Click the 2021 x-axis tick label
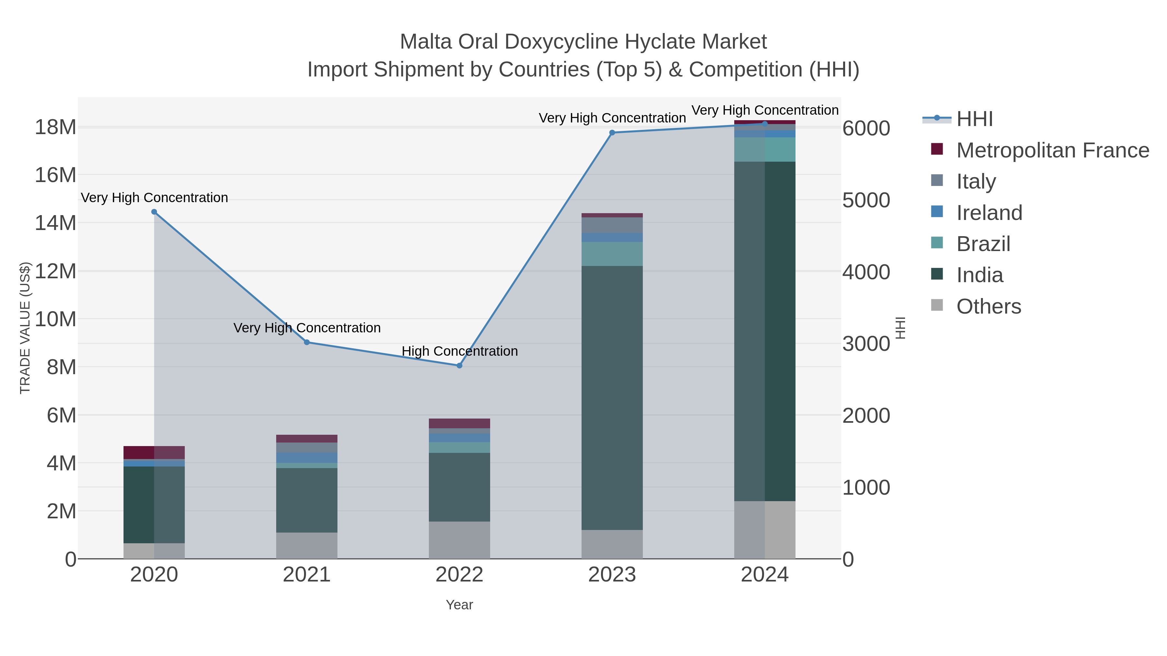This screenshot has width=1167, height=656. point(307,575)
